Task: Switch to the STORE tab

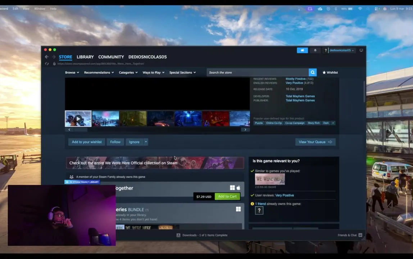Action: tap(65, 57)
